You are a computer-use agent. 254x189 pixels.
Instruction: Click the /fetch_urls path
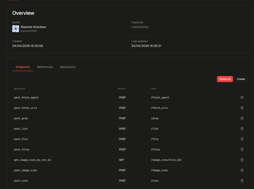pos(159,108)
